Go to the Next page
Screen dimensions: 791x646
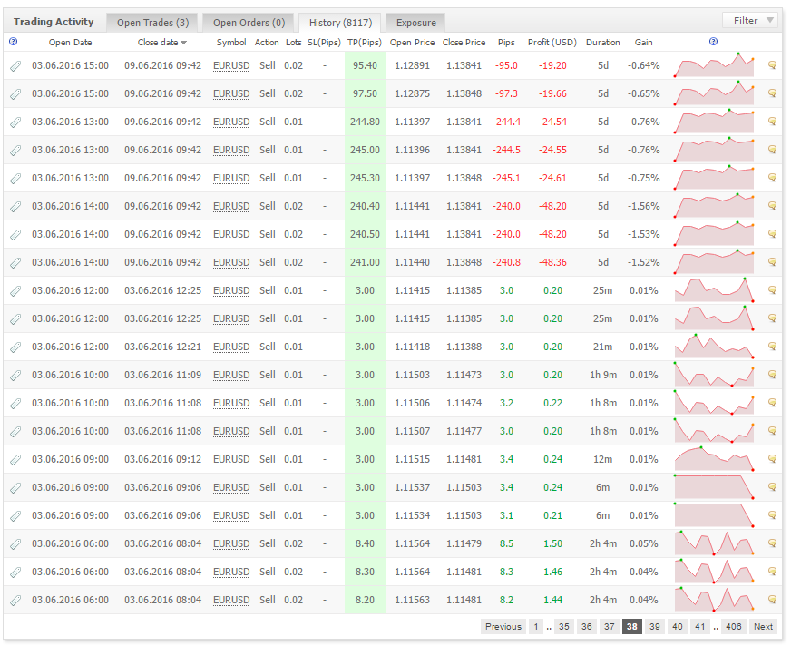tap(763, 626)
